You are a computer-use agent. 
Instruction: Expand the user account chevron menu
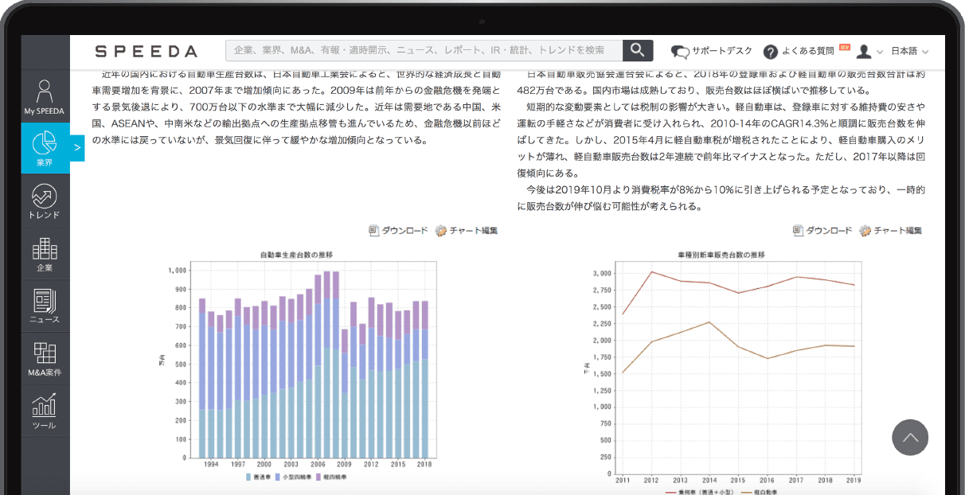[x=880, y=51]
